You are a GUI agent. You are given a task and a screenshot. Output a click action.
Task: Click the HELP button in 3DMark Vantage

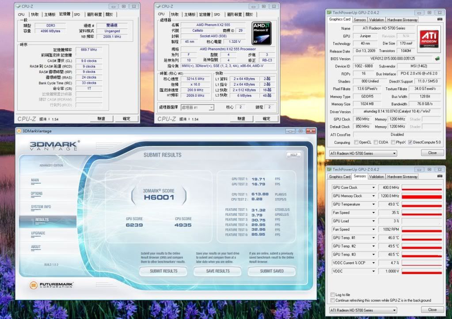pyautogui.click(x=294, y=155)
